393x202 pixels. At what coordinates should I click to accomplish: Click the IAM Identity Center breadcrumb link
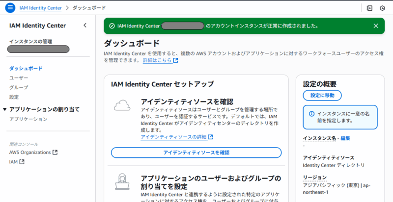(x=40, y=8)
